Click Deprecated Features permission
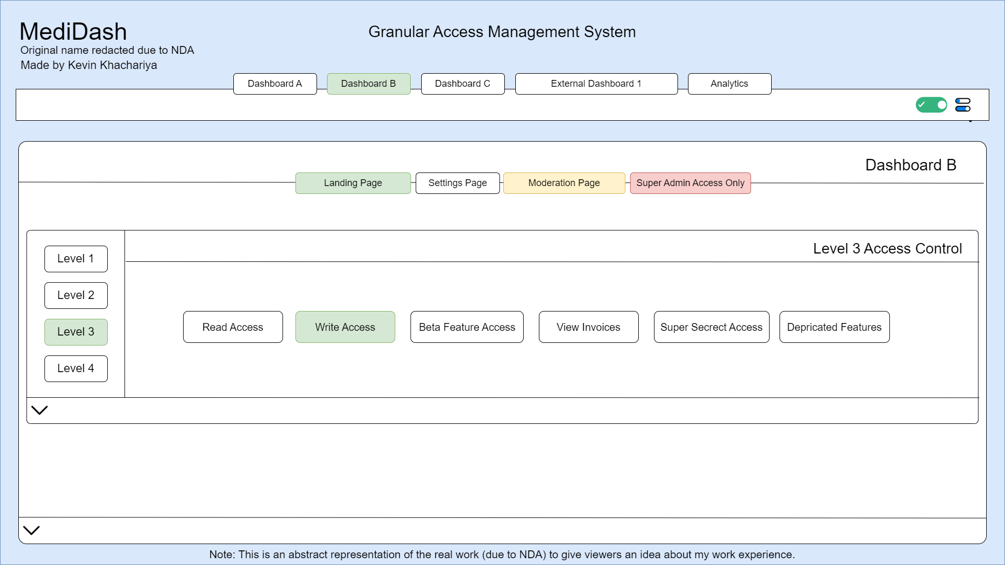Screen dimensions: 1005x565 (834, 327)
